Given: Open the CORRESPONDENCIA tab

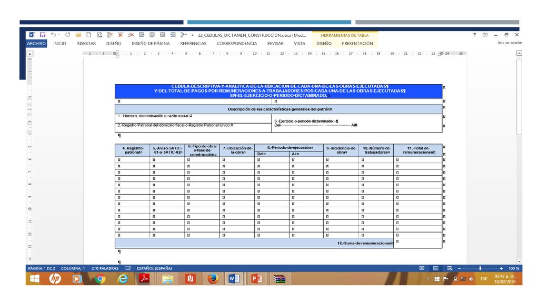Looking at the screenshot, I should [237, 44].
